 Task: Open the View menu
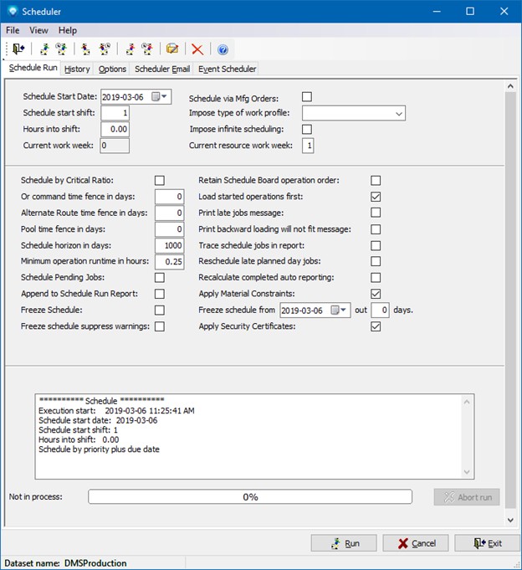coord(38,30)
